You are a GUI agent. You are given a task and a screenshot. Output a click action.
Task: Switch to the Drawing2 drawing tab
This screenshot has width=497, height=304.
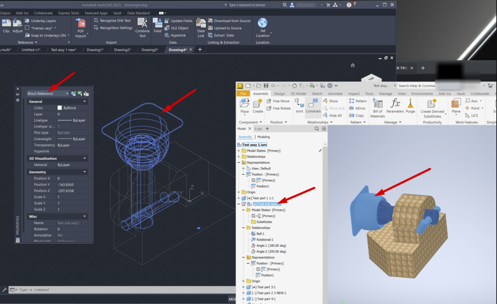[122, 50]
